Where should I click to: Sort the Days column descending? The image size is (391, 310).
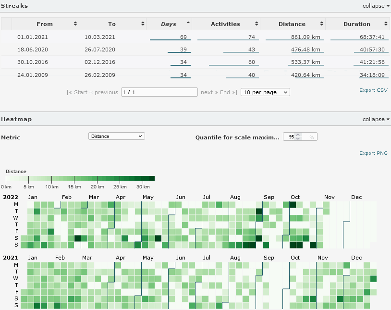188,24
